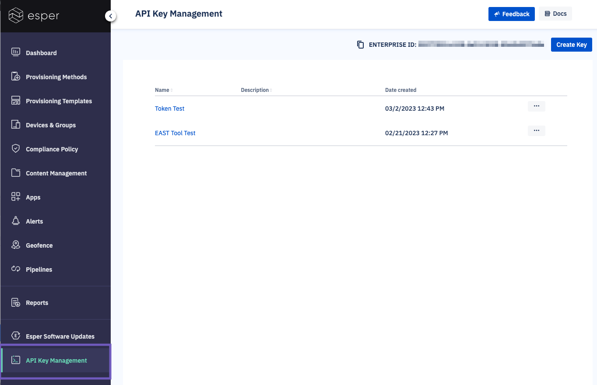Open the Token Test key link
This screenshot has width=597, height=385.
click(169, 108)
